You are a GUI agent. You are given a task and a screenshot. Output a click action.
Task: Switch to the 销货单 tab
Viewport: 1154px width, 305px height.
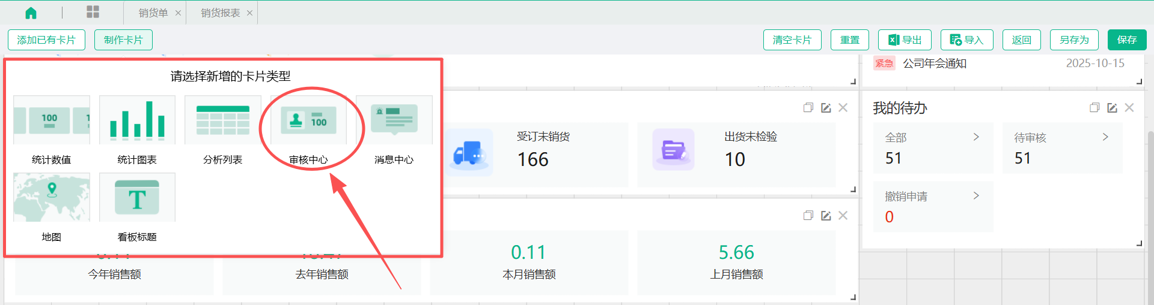point(153,13)
